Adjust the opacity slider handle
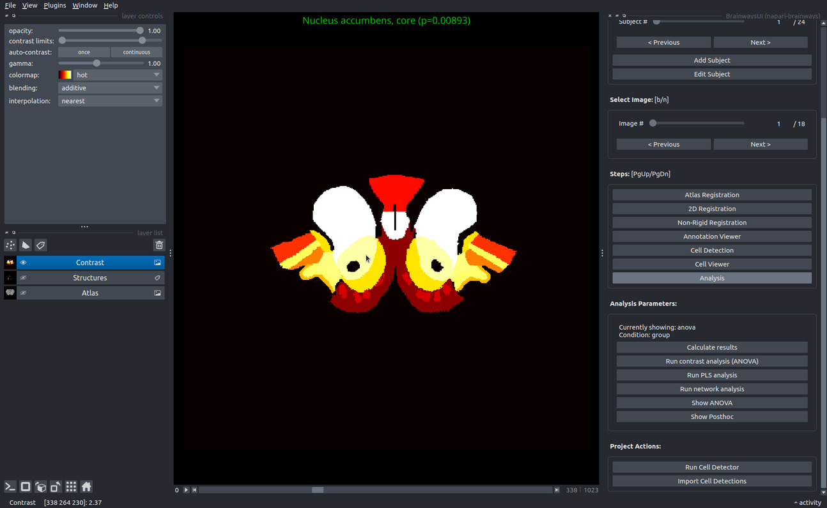 140,31
